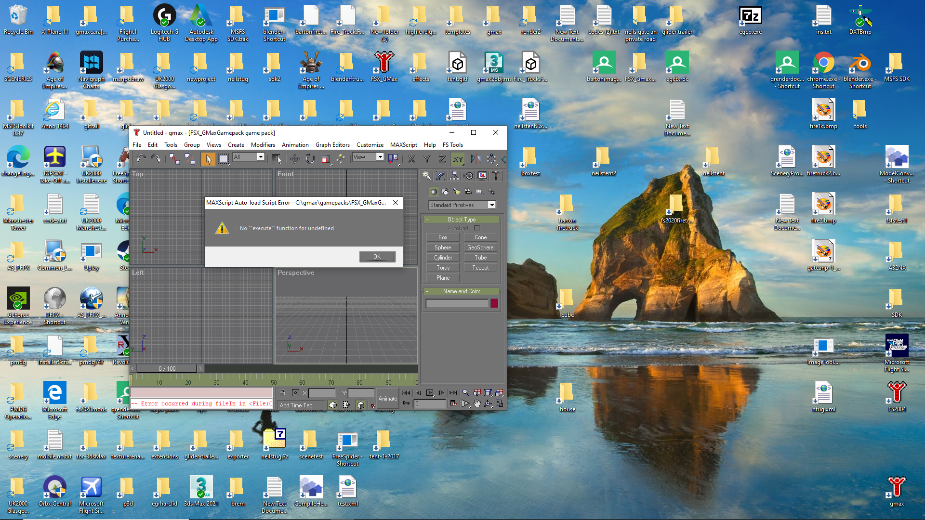Click the Undo arrow in gmax toolbar
This screenshot has height=520, width=925.
[141, 158]
